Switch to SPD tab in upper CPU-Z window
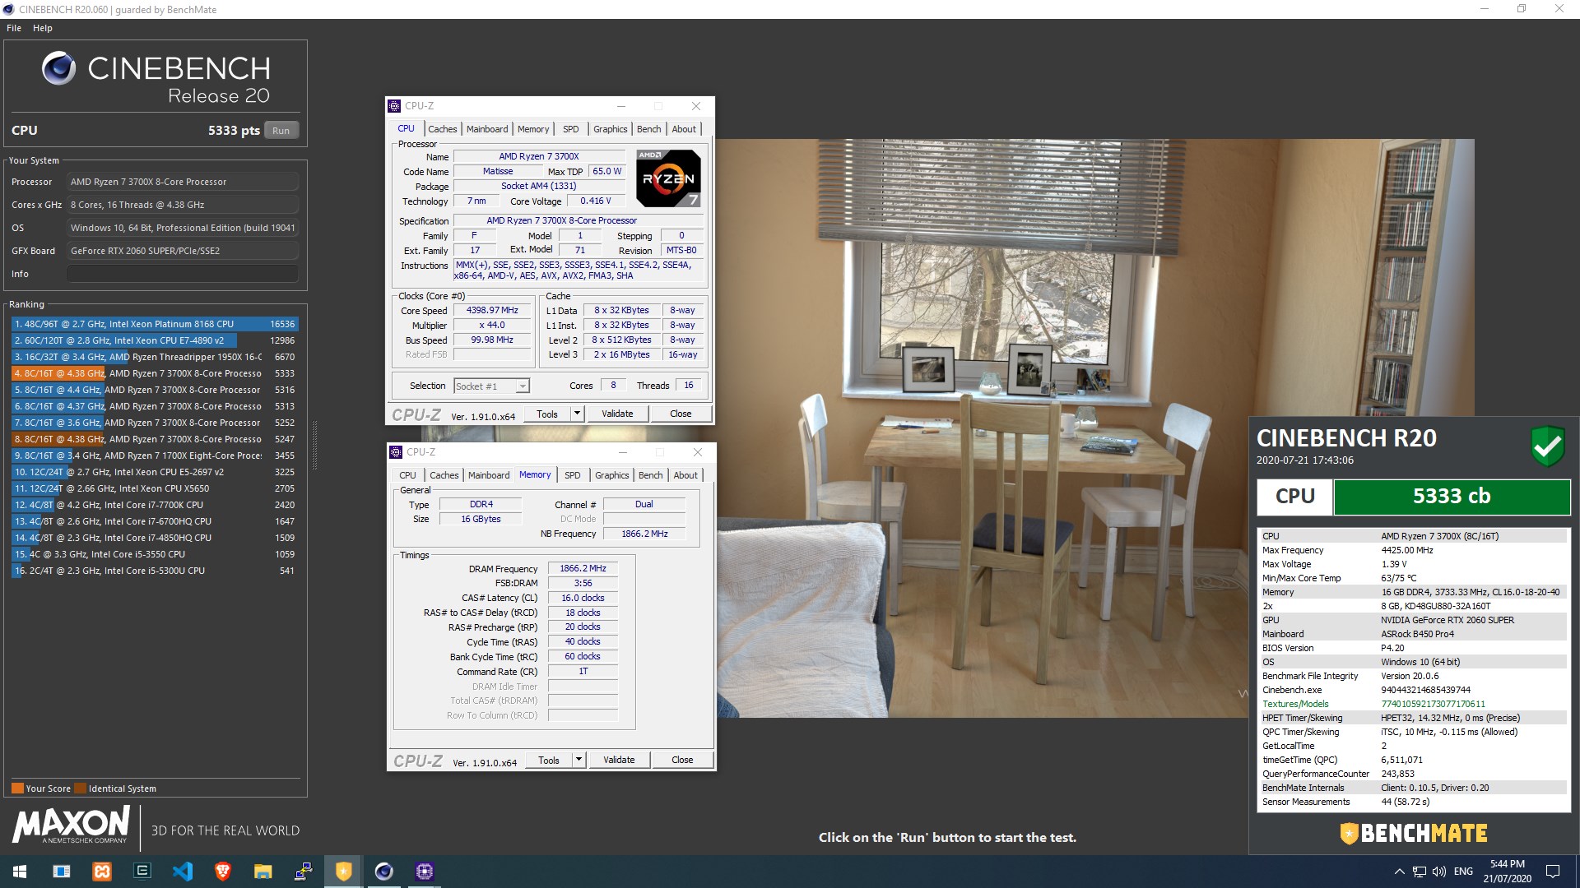Viewport: 1580px width, 888px height. (571, 129)
